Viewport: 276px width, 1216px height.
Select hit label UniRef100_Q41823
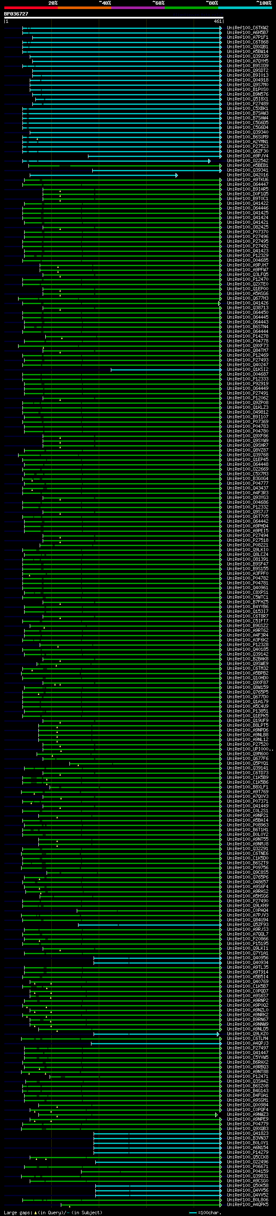pos(247,1134)
